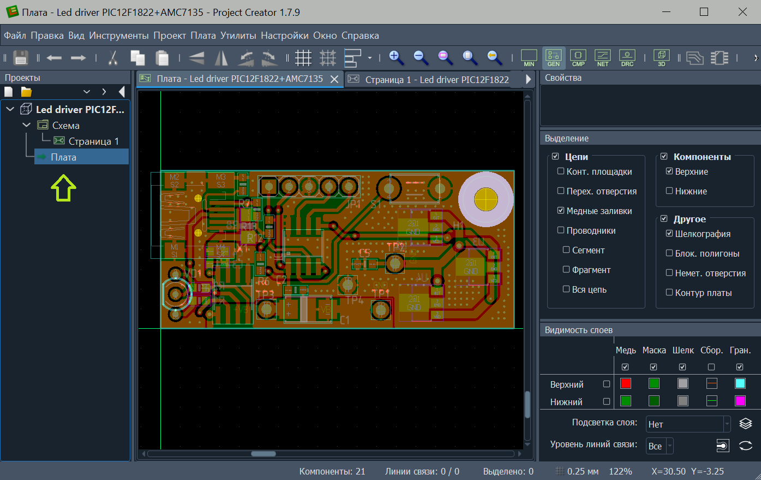
Task: Select the Страница 1 tree item
Action: [x=93, y=141]
